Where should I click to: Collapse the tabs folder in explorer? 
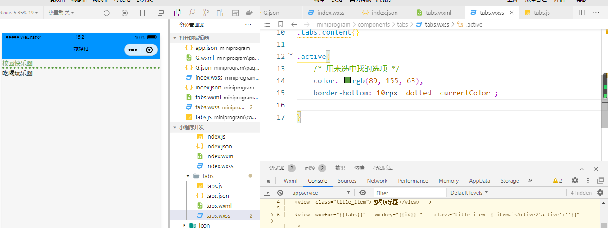click(188, 176)
